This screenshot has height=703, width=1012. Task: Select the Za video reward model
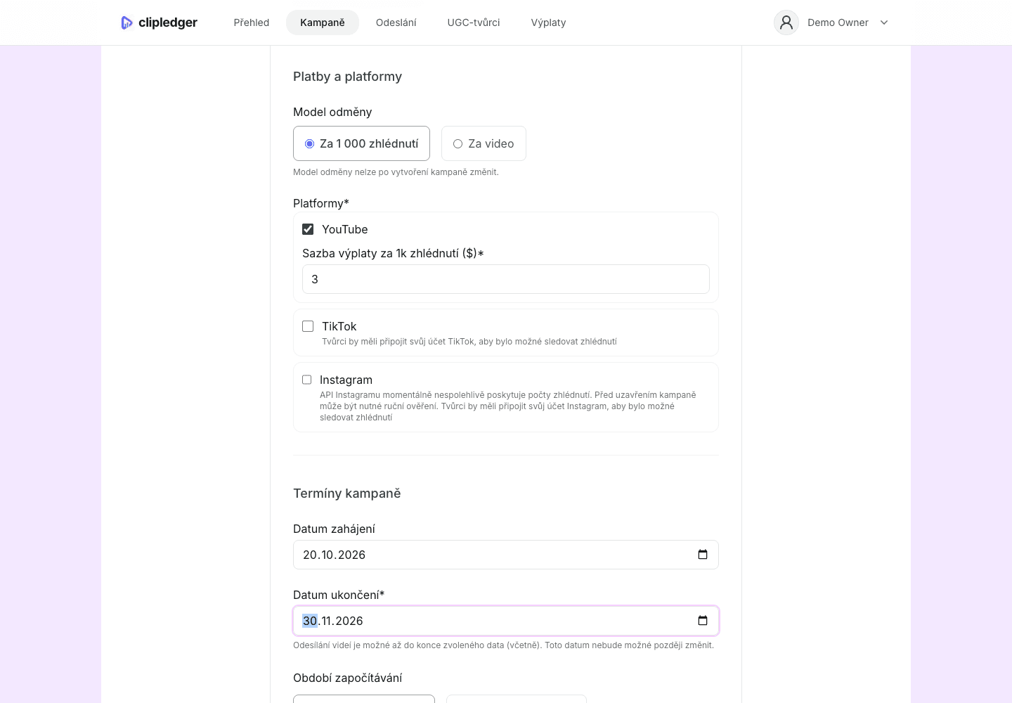pos(484,143)
